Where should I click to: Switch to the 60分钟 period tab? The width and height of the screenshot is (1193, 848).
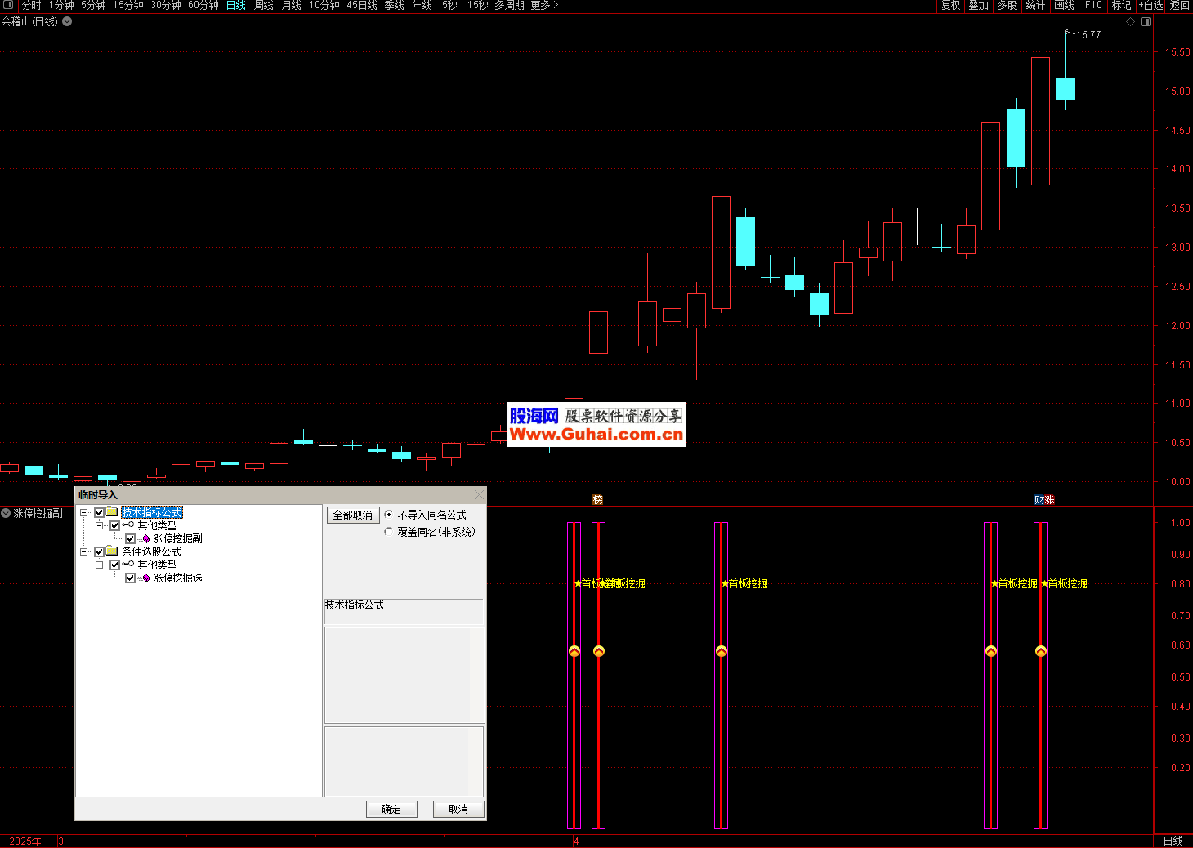[203, 5]
